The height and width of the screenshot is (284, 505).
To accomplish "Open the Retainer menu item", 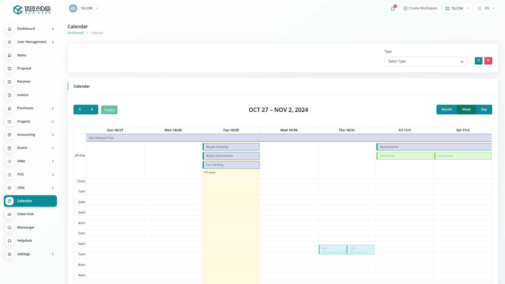I will click(x=24, y=82).
